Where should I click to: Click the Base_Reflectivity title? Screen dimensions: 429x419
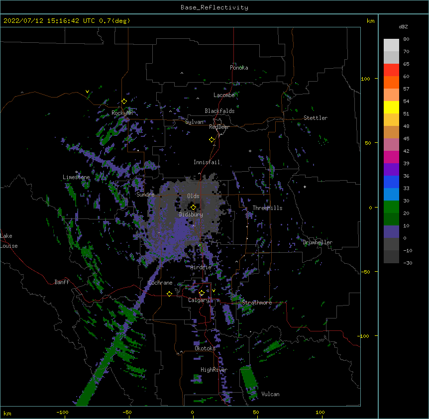point(214,7)
